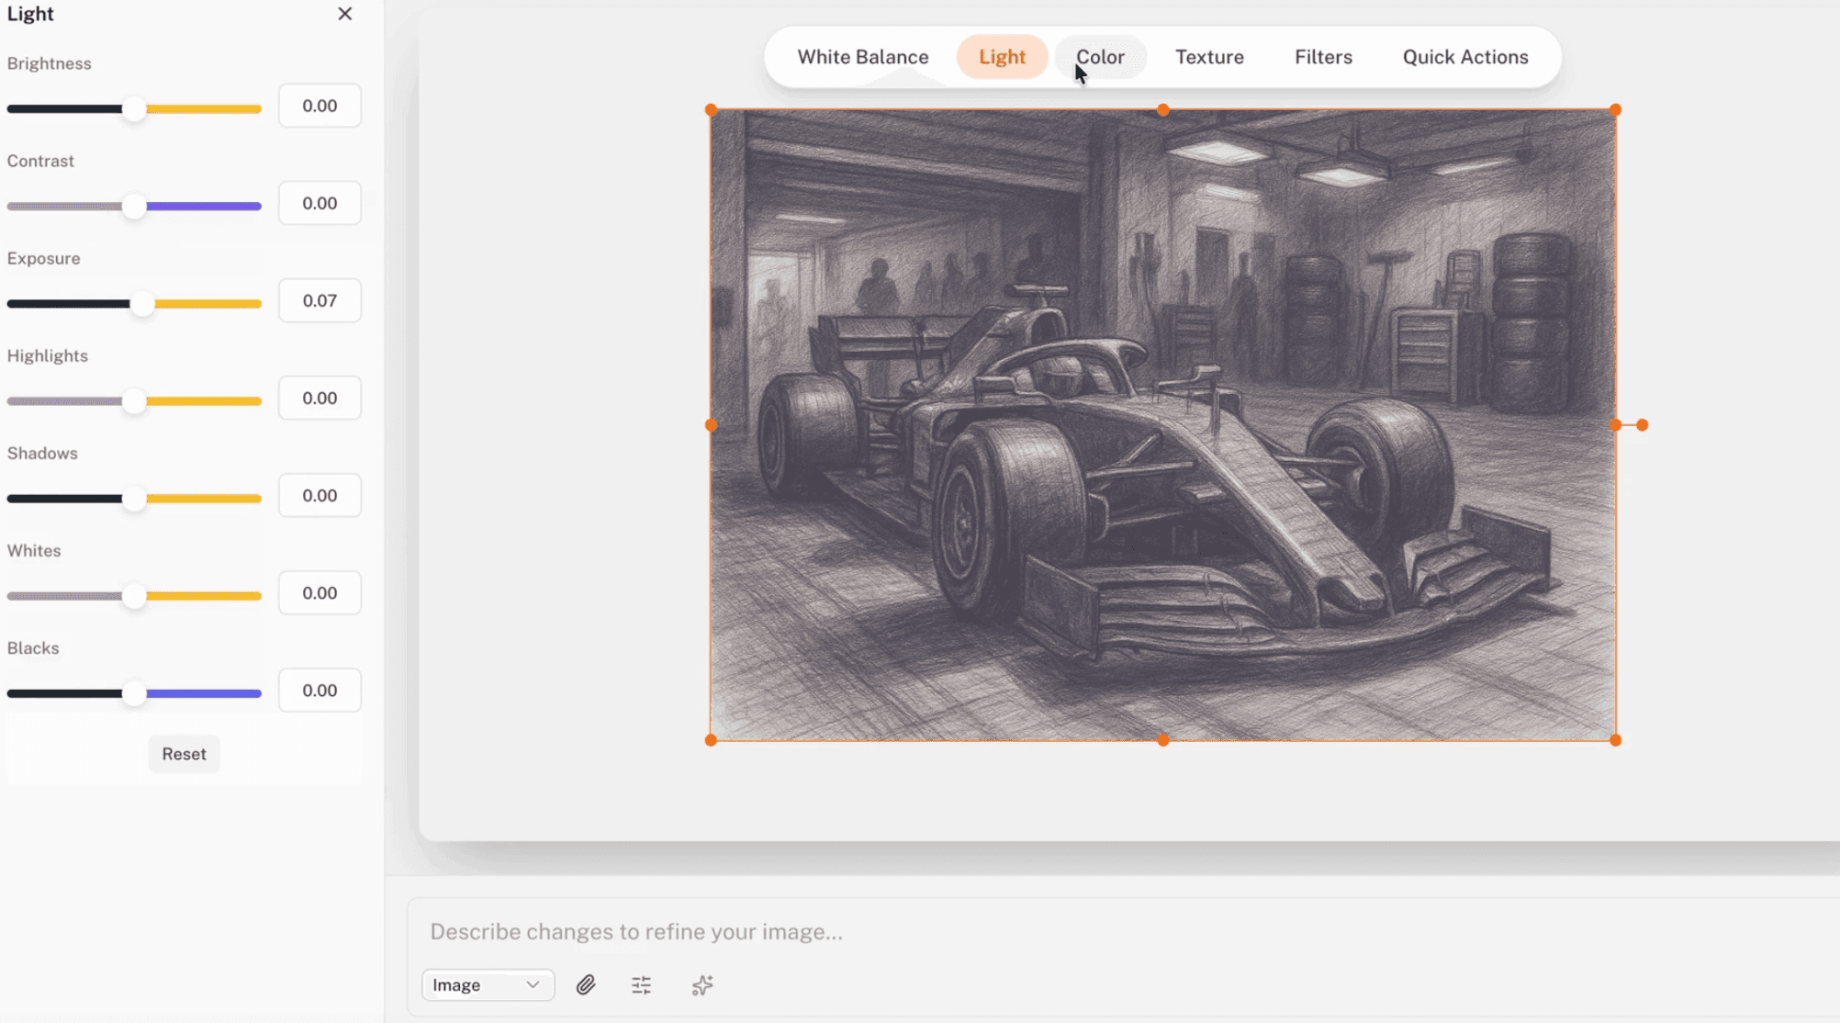
Task: Select the Light tab
Action: coord(1002,56)
